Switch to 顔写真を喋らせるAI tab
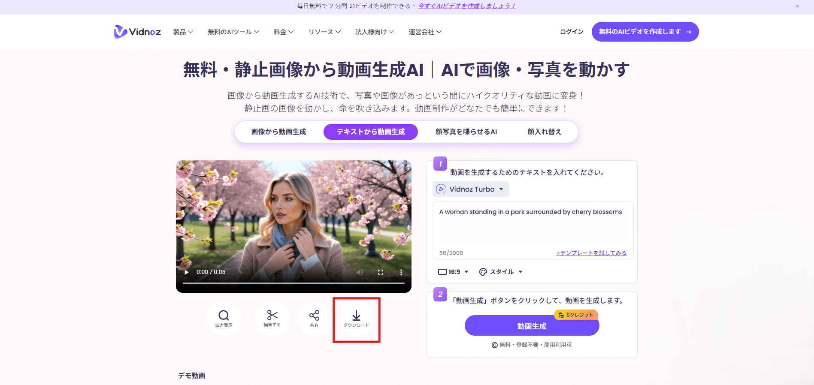Viewport: 814px width, 385px height. pos(466,132)
